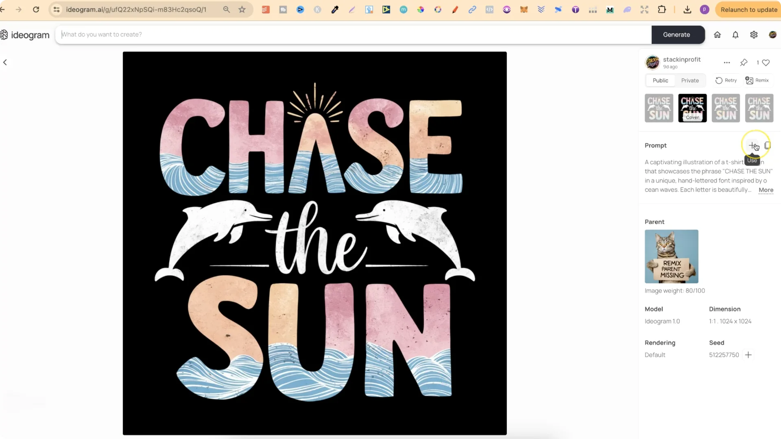Bookmark page with star icon

point(242,9)
